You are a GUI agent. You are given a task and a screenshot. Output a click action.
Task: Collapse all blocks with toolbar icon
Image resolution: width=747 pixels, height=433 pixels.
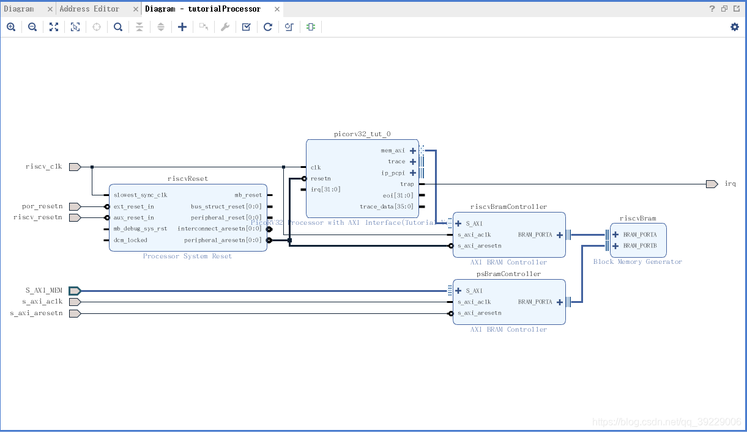[x=139, y=27]
